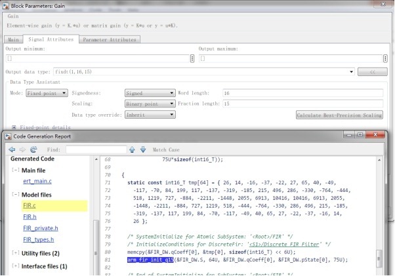This screenshot has height=276, width=395.
Task: Click the Code Generation Report title icon
Action: click(x=8, y=136)
